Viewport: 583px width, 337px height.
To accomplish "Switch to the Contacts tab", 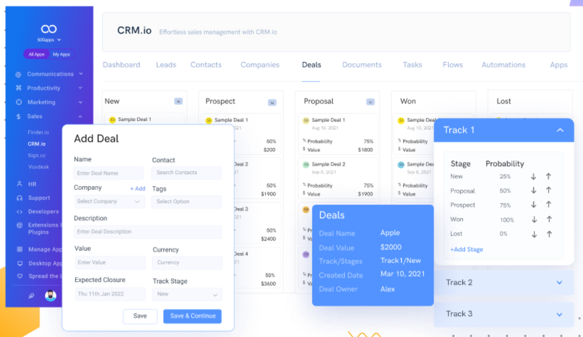I will tap(206, 65).
